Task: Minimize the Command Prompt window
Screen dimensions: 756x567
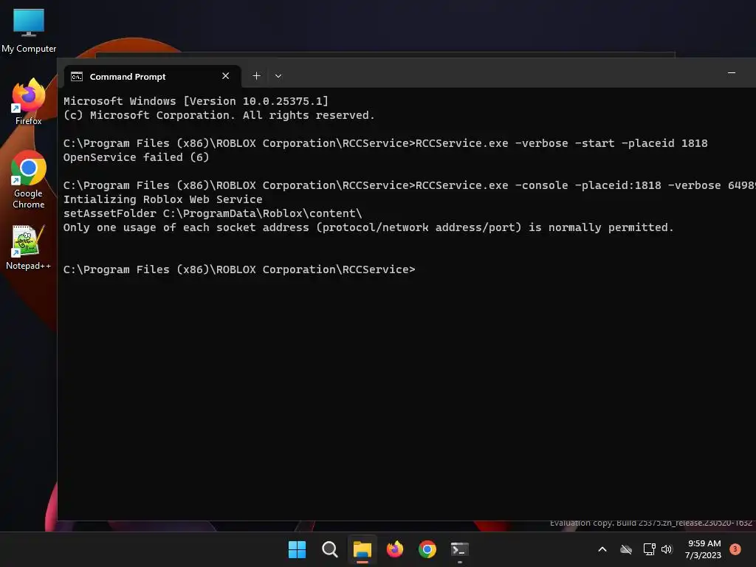Action: pyautogui.click(x=732, y=73)
